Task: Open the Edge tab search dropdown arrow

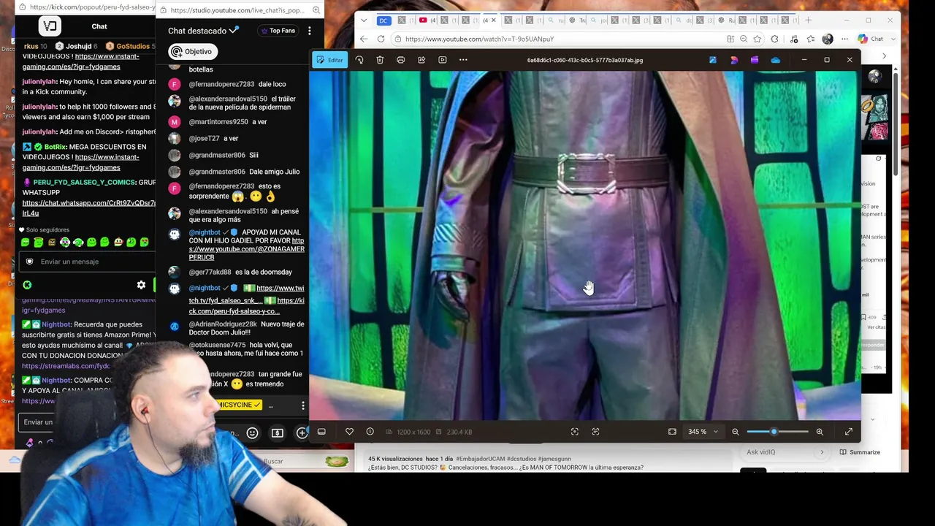Action: point(364,20)
